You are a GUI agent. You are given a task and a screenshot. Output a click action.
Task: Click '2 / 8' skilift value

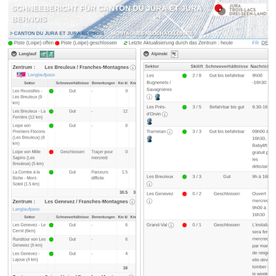click(197, 75)
